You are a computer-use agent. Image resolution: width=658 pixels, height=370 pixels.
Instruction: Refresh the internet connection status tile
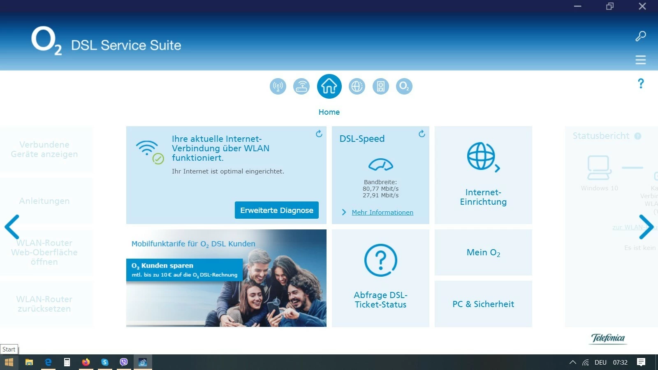[319, 134]
